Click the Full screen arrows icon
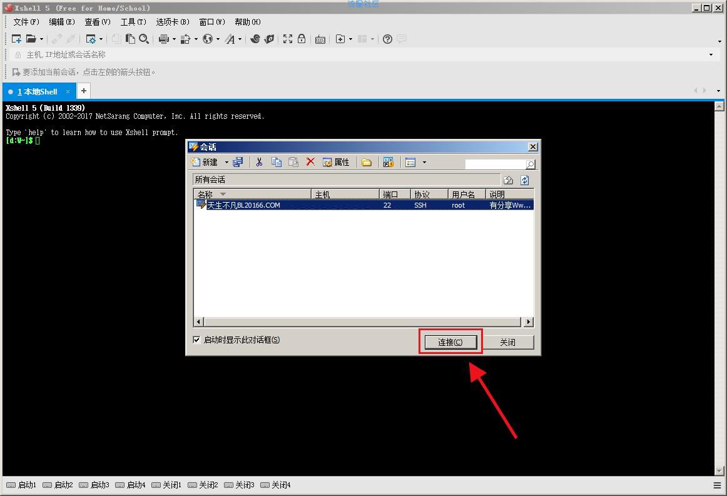 pos(288,39)
